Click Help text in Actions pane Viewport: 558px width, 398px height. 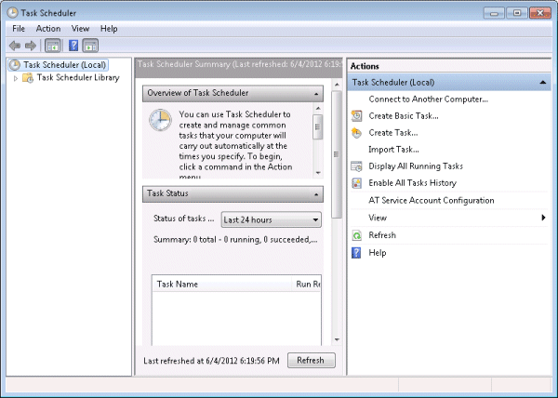(x=378, y=253)
